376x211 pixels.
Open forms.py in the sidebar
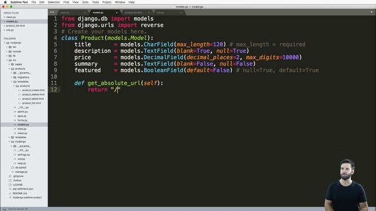pyautogui.click(x=22, y=120)
